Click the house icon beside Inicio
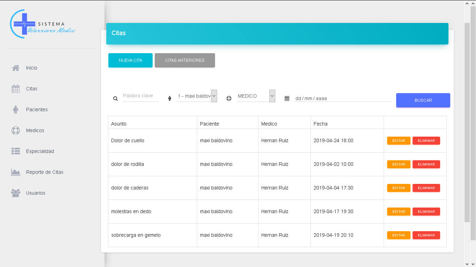The image size is (476, 267). click(16, 68)
